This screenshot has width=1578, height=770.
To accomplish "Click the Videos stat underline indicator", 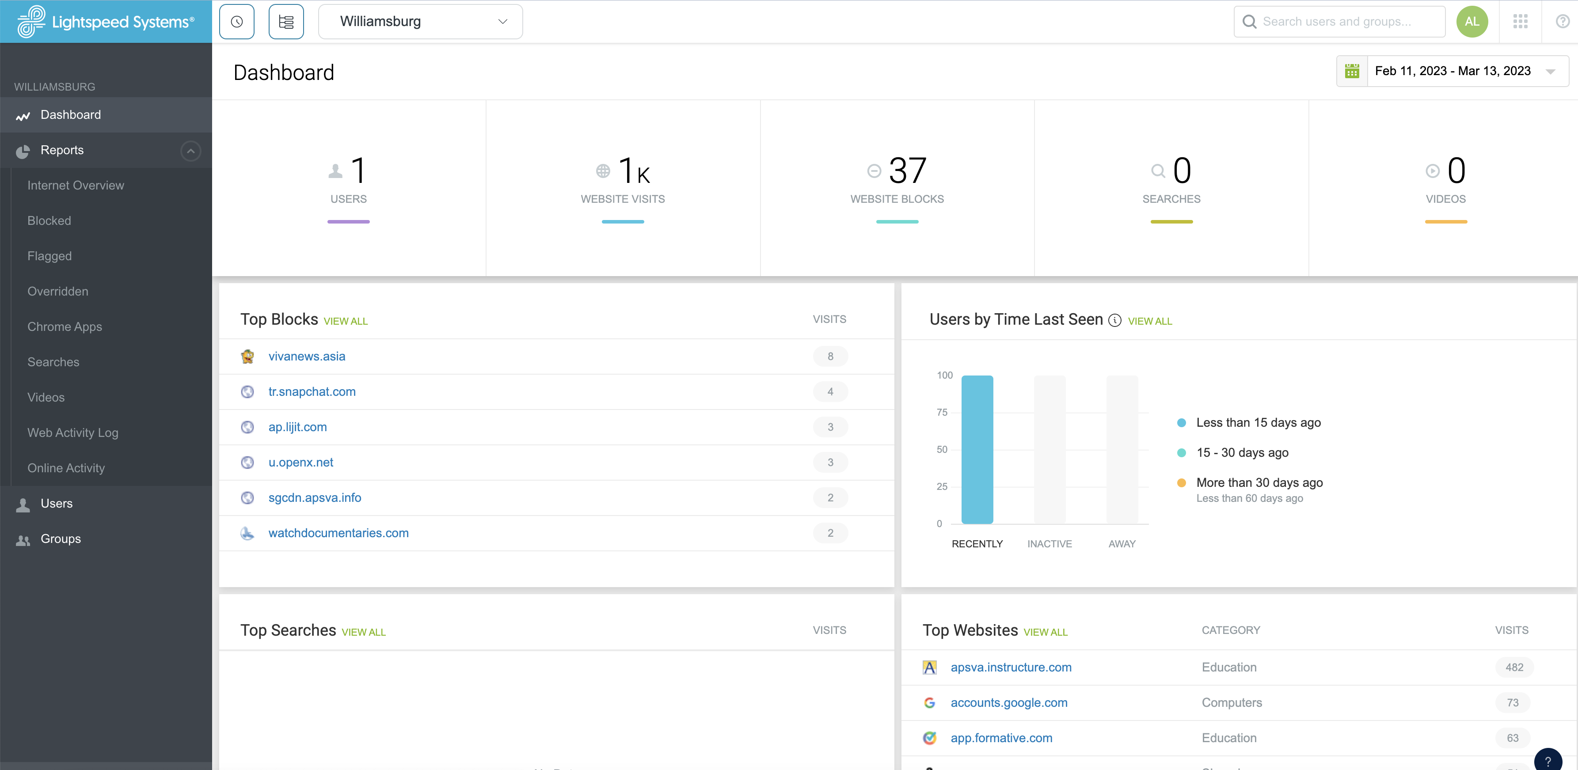I will click(1446, 222).
